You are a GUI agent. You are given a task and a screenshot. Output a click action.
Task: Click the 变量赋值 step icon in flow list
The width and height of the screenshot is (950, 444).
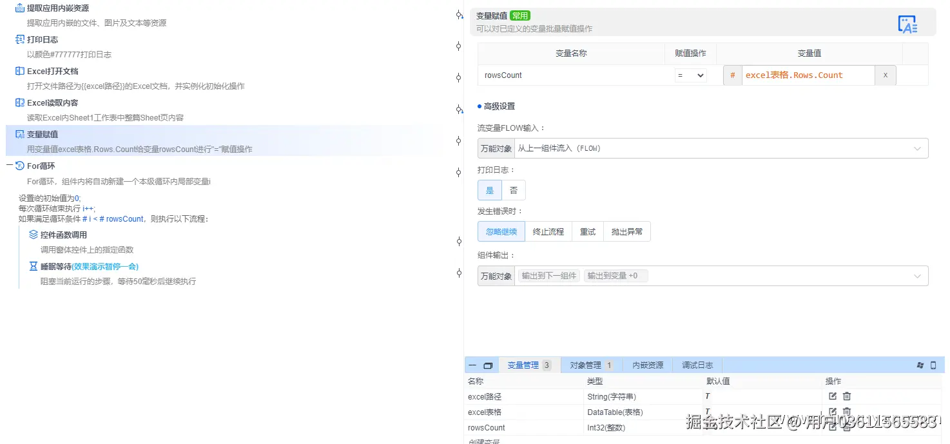(x=20, y=135)
